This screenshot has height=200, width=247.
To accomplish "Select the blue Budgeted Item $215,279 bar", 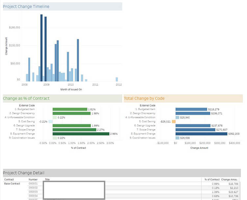I will pyautogui.click(x=191, y=109).
